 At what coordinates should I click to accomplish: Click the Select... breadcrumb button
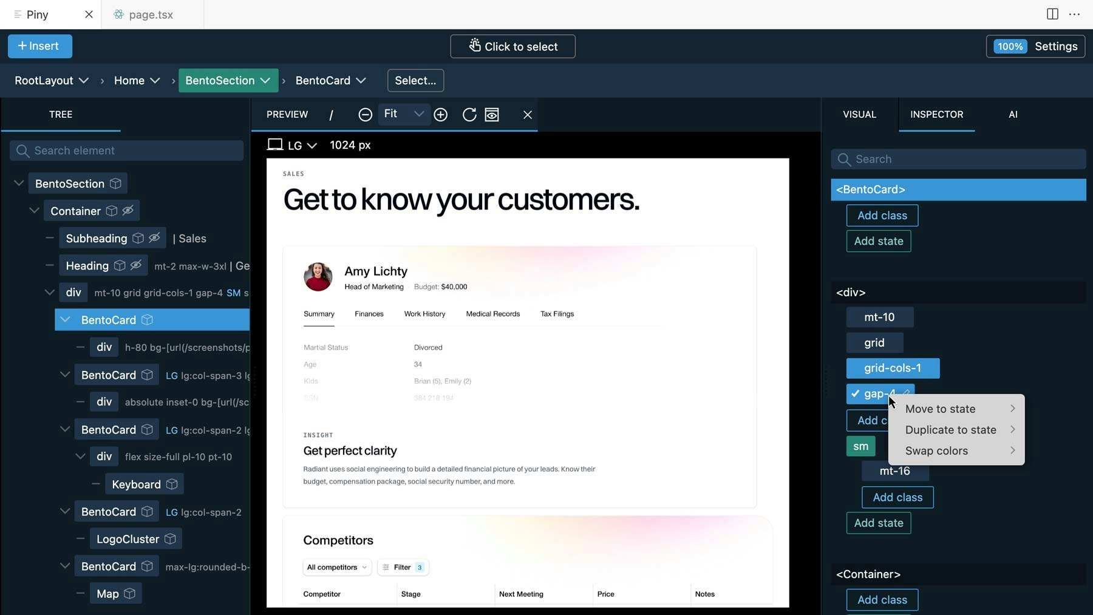(x=415, y=80)
